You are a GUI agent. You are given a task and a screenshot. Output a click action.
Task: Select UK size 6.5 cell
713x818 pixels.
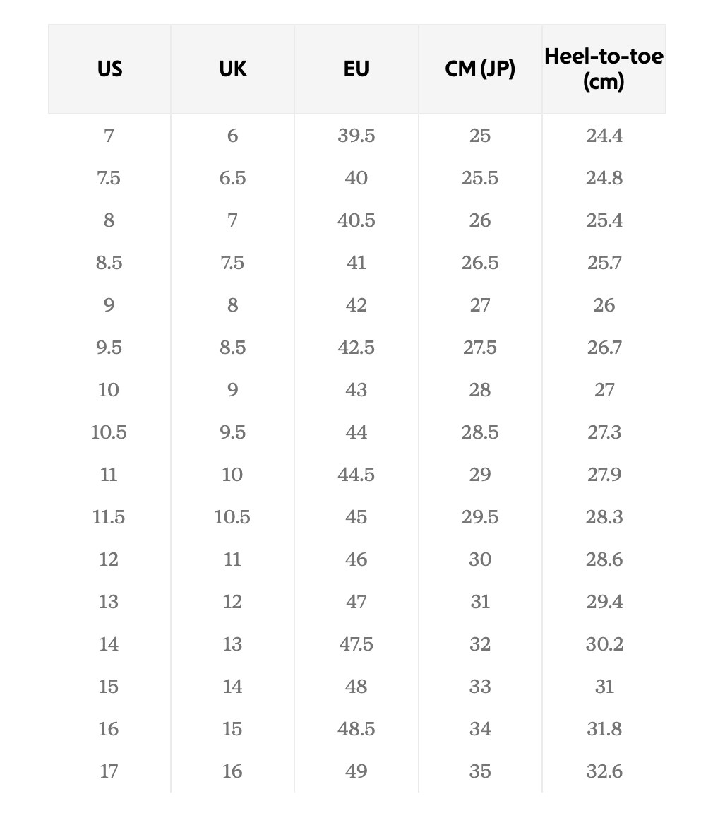233,178
